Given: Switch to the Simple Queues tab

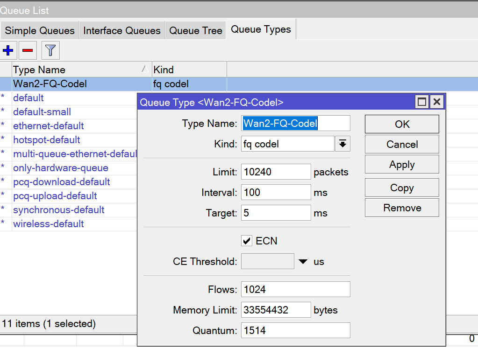Looking at the screenshot, I should 40,31.
